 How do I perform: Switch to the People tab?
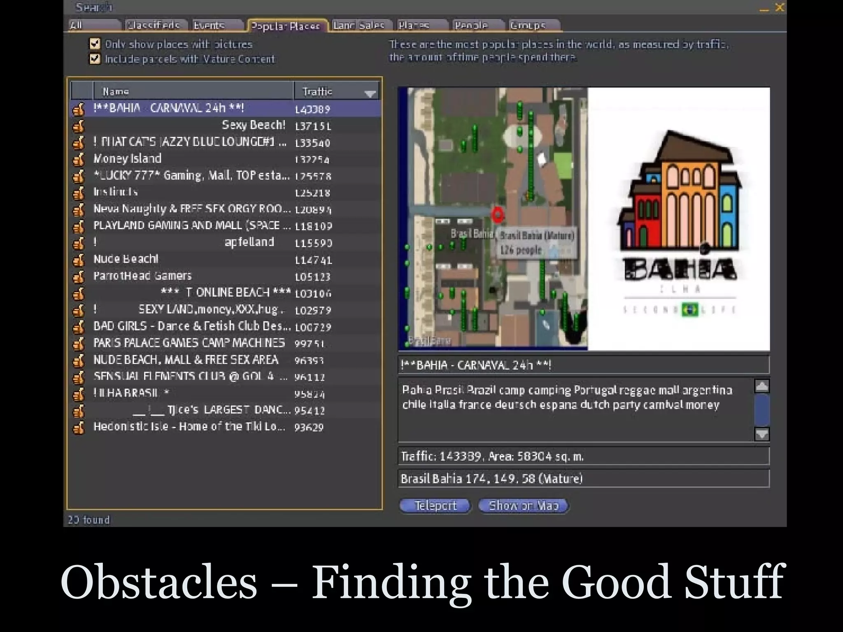click(477, 26)
